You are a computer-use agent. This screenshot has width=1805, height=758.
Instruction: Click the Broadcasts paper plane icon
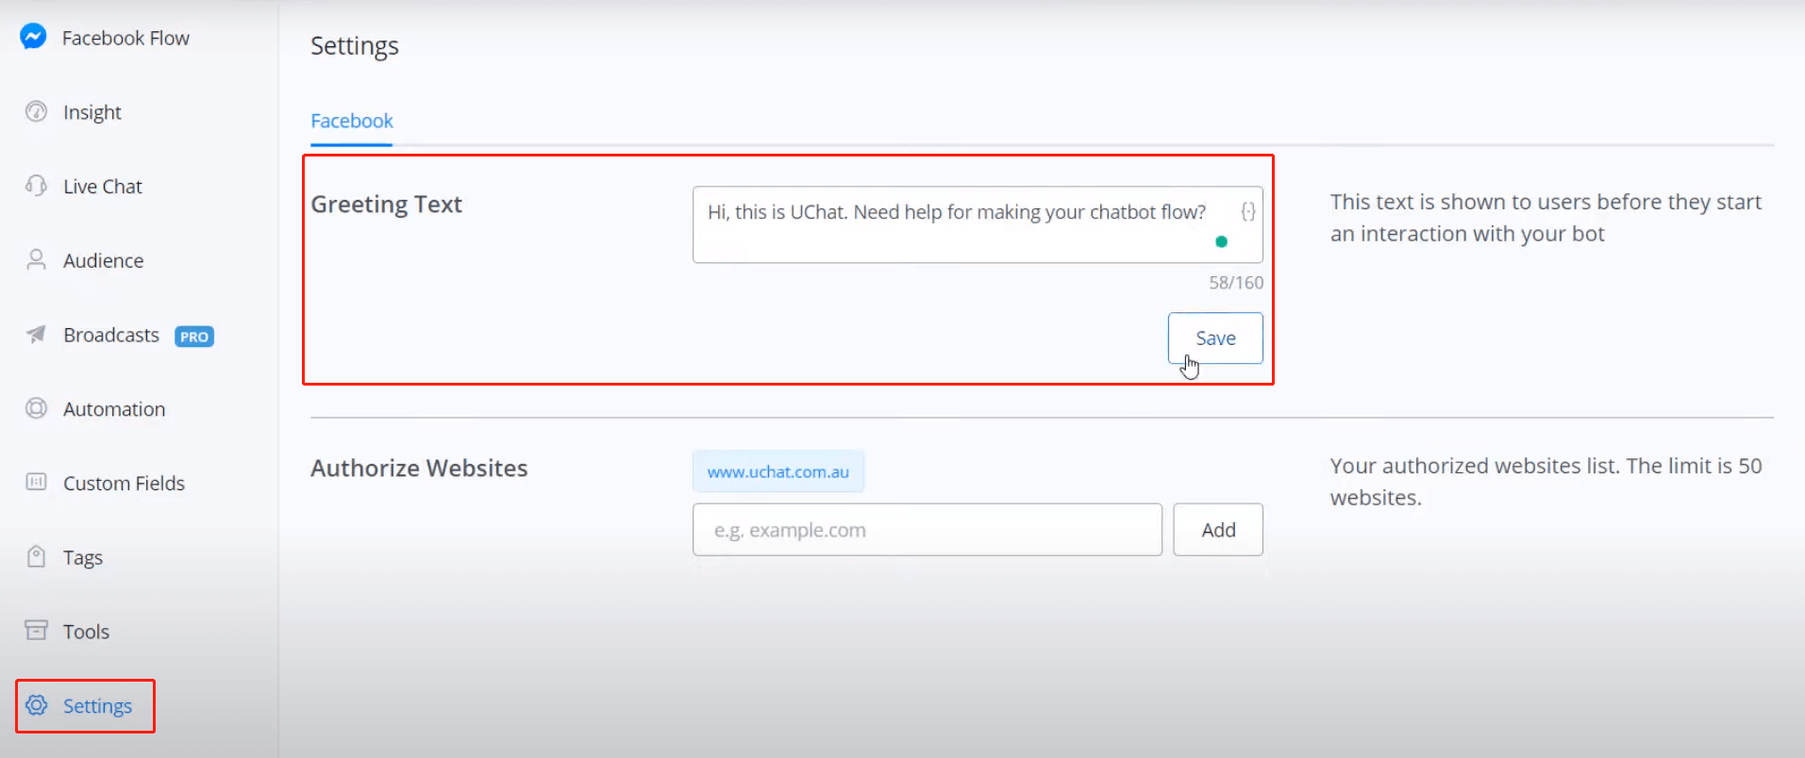36,334
